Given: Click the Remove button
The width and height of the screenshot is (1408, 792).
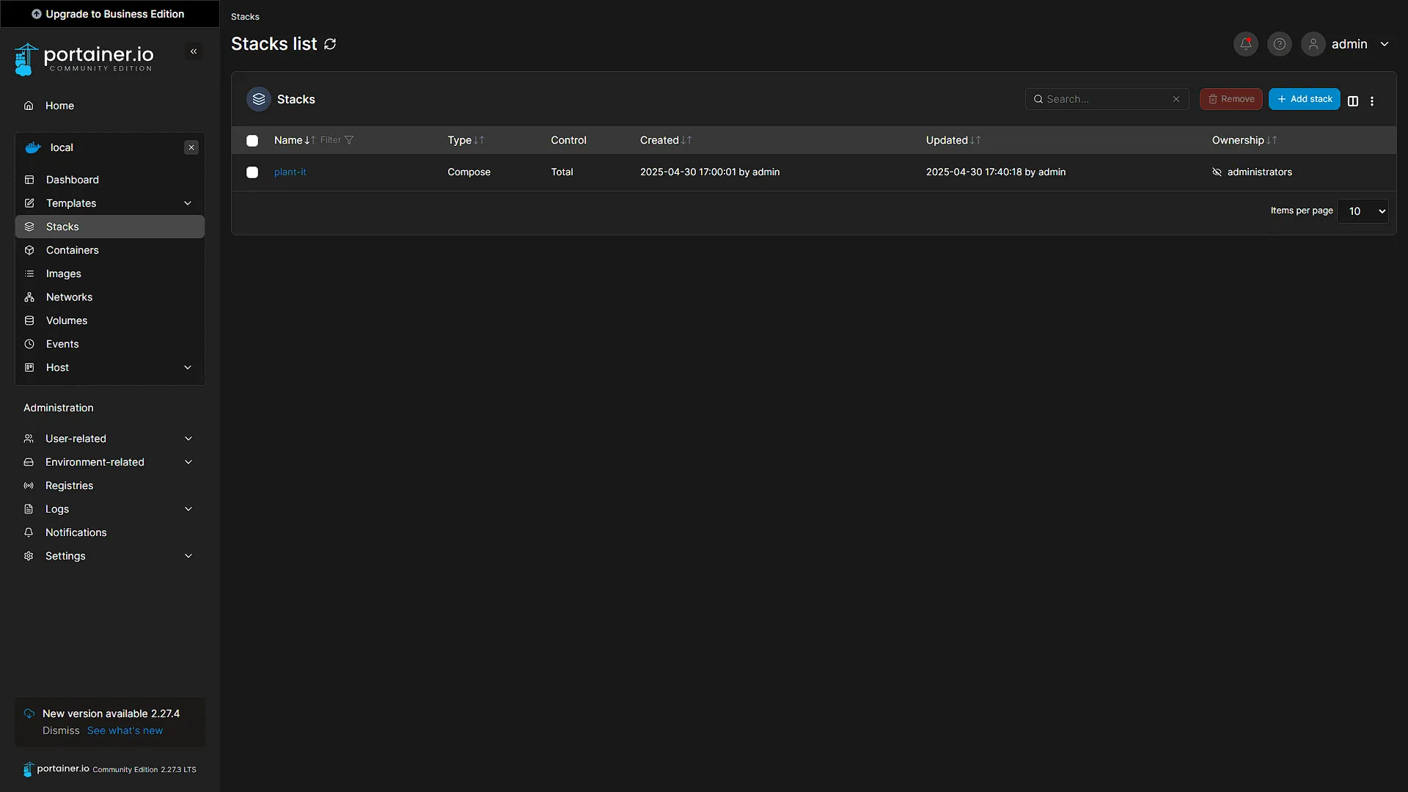Looking at the screenshot, I should pyautogui.click(x=1231, y=99).
